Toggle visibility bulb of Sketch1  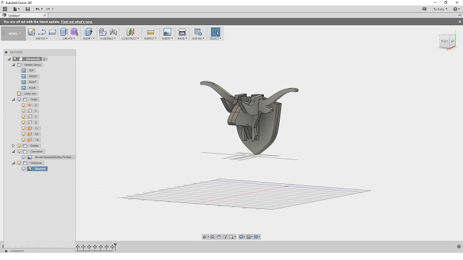24,169
